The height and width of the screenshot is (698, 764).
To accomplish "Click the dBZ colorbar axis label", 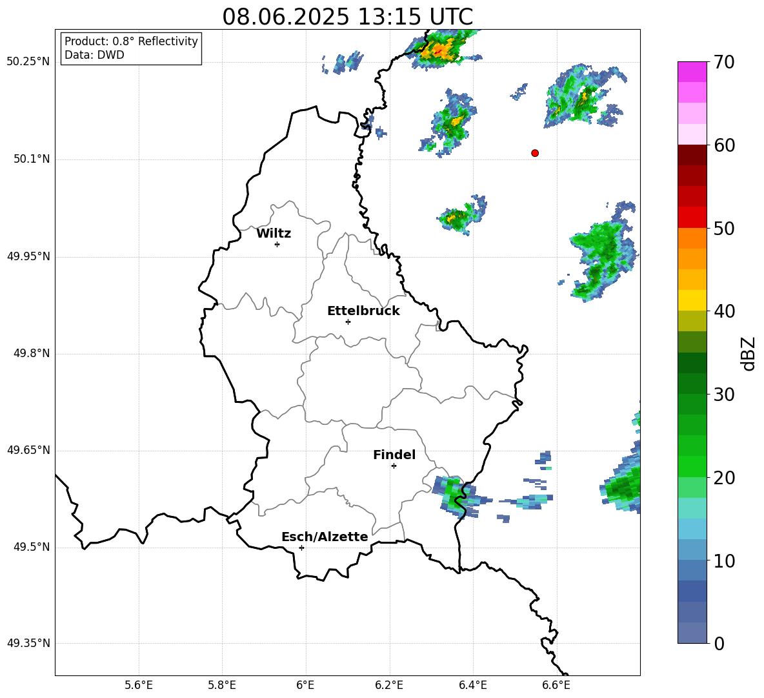I will (x=749, y=353).
